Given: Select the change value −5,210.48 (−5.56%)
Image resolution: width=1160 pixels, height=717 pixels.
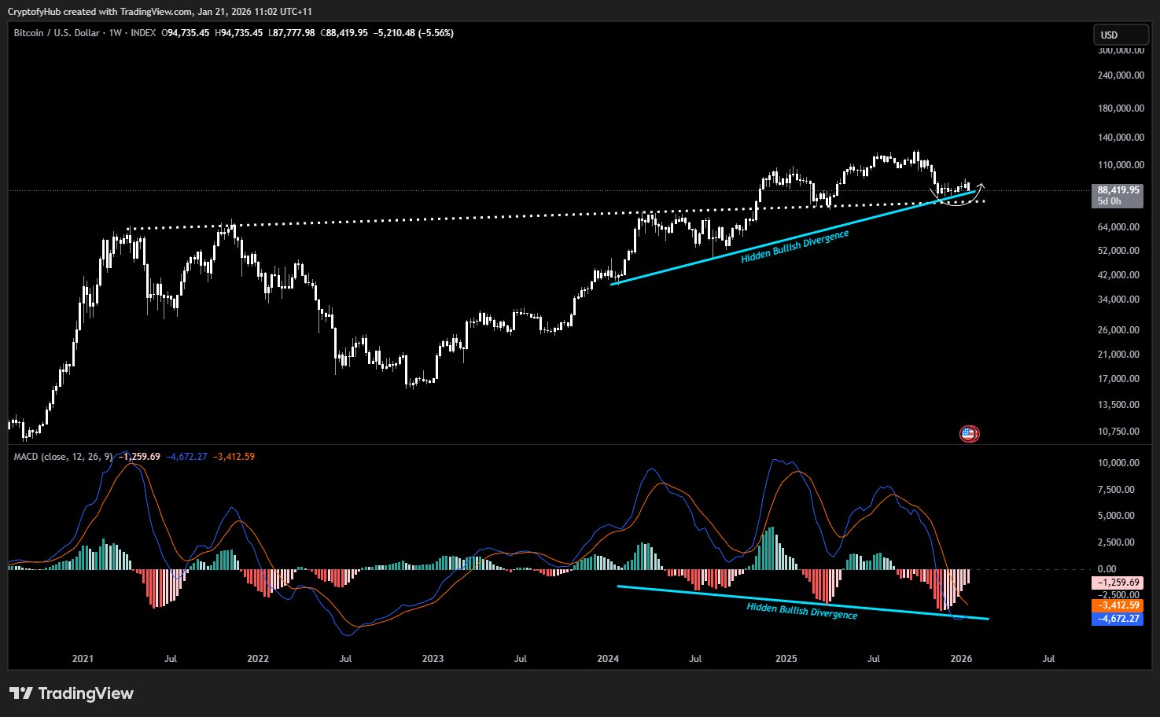Looking at the screenshot, I should coord(414,33).
